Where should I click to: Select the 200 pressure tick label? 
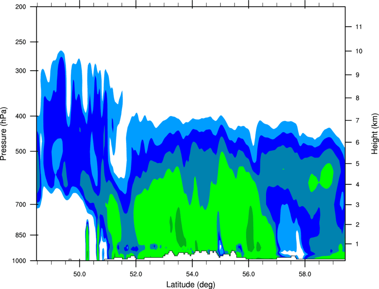pos(21,7)
